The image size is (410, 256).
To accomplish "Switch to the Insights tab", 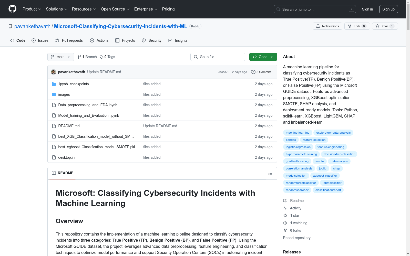I will (x=178, y=40).
